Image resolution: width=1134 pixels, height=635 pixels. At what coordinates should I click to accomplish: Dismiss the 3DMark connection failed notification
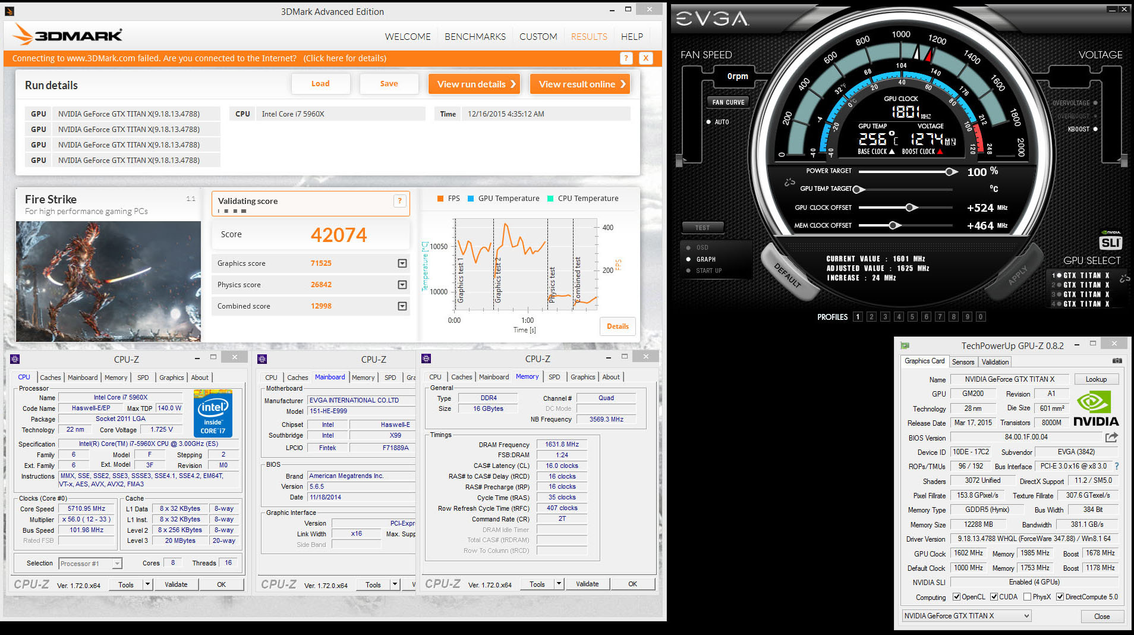tap(645, 58)
